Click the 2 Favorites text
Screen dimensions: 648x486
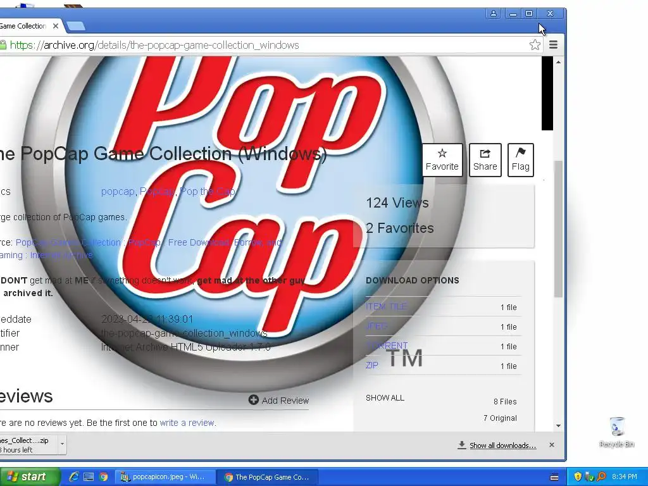point(400,228)
